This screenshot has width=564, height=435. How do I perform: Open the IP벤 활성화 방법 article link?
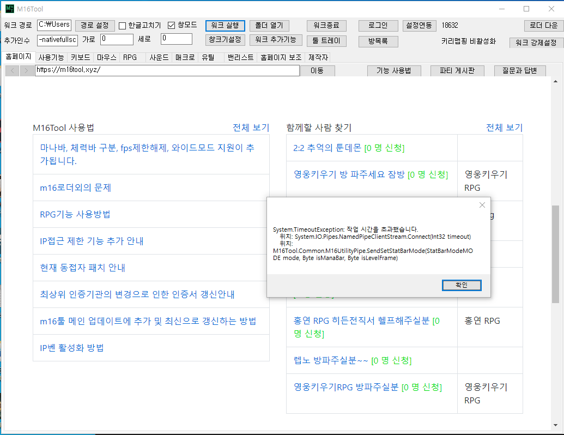72,348
